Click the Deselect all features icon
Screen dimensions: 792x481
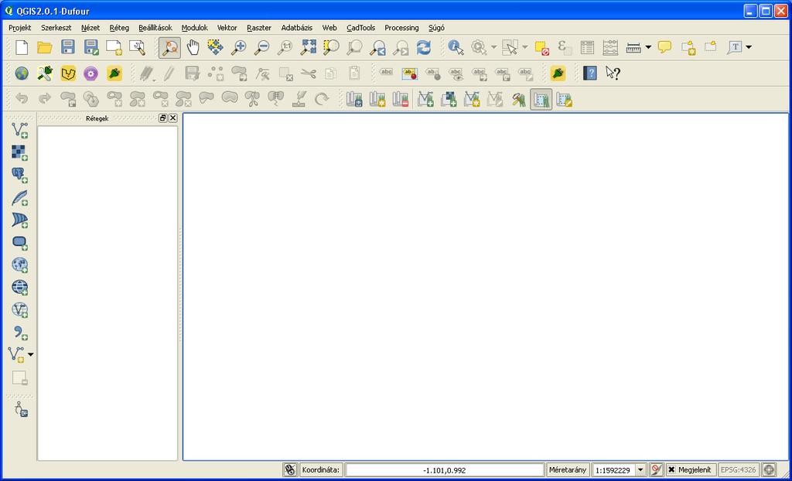point(542,47)
